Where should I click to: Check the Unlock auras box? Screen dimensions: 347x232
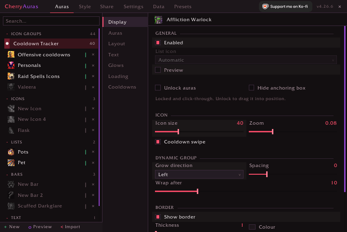click(x=158, y=88)
